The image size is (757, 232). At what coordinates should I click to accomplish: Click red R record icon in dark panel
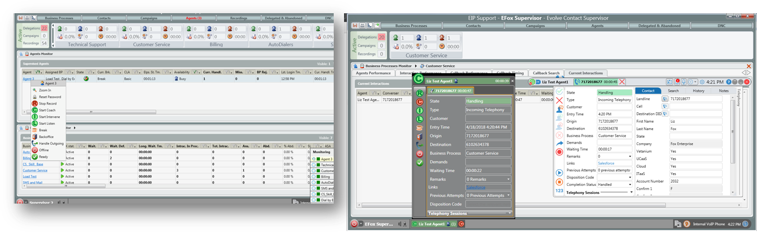419,93
